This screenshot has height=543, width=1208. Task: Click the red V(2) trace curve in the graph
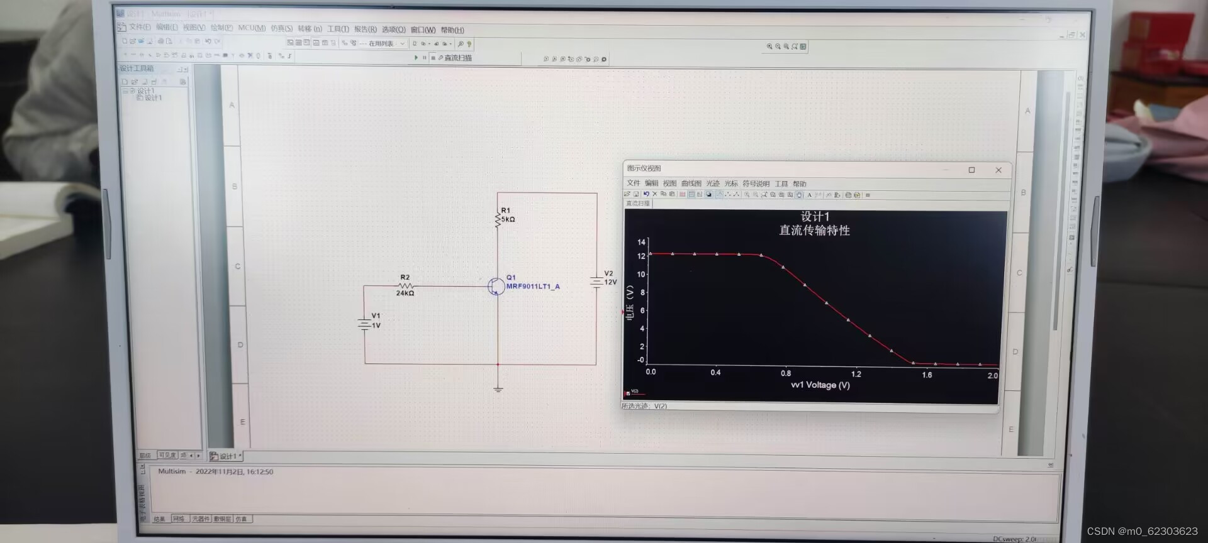point(827,304)
